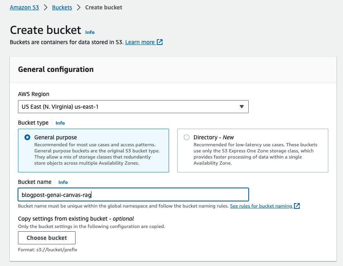Click the Bucket name input field

click(x=133, y=194)
